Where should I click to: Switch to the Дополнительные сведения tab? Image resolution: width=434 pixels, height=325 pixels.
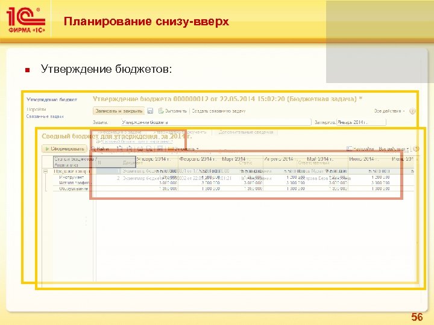click(x=246, y=132)
